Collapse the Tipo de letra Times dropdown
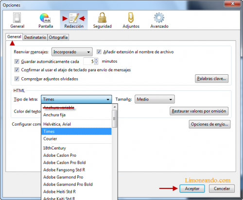The height and width of the screenshot is (200, 243). pyautogui.click(x=76, y=99)
